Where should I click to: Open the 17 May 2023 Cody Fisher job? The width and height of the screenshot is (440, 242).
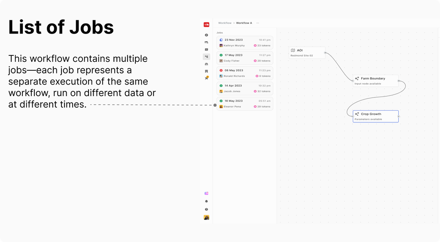244,58
